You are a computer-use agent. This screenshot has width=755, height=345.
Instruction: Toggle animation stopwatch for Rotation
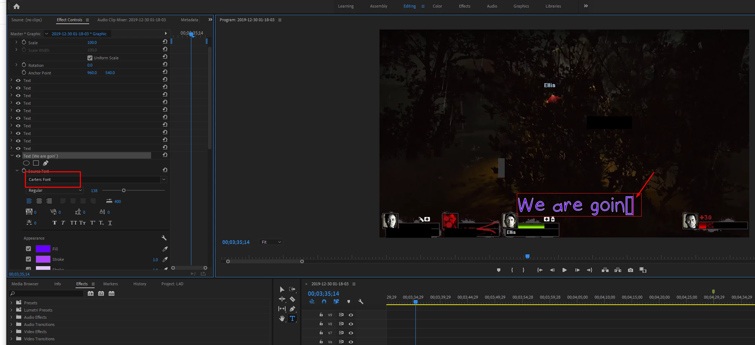point(24,65)
